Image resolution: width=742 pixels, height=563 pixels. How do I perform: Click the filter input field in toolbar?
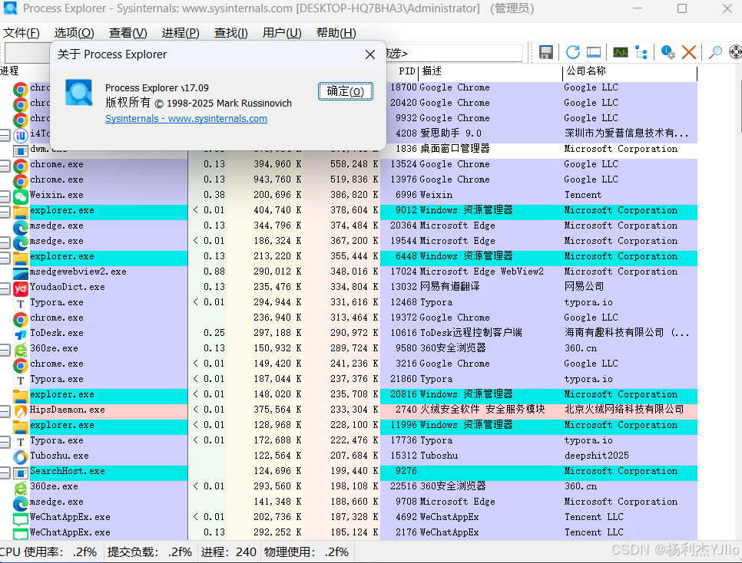point(454,53)
